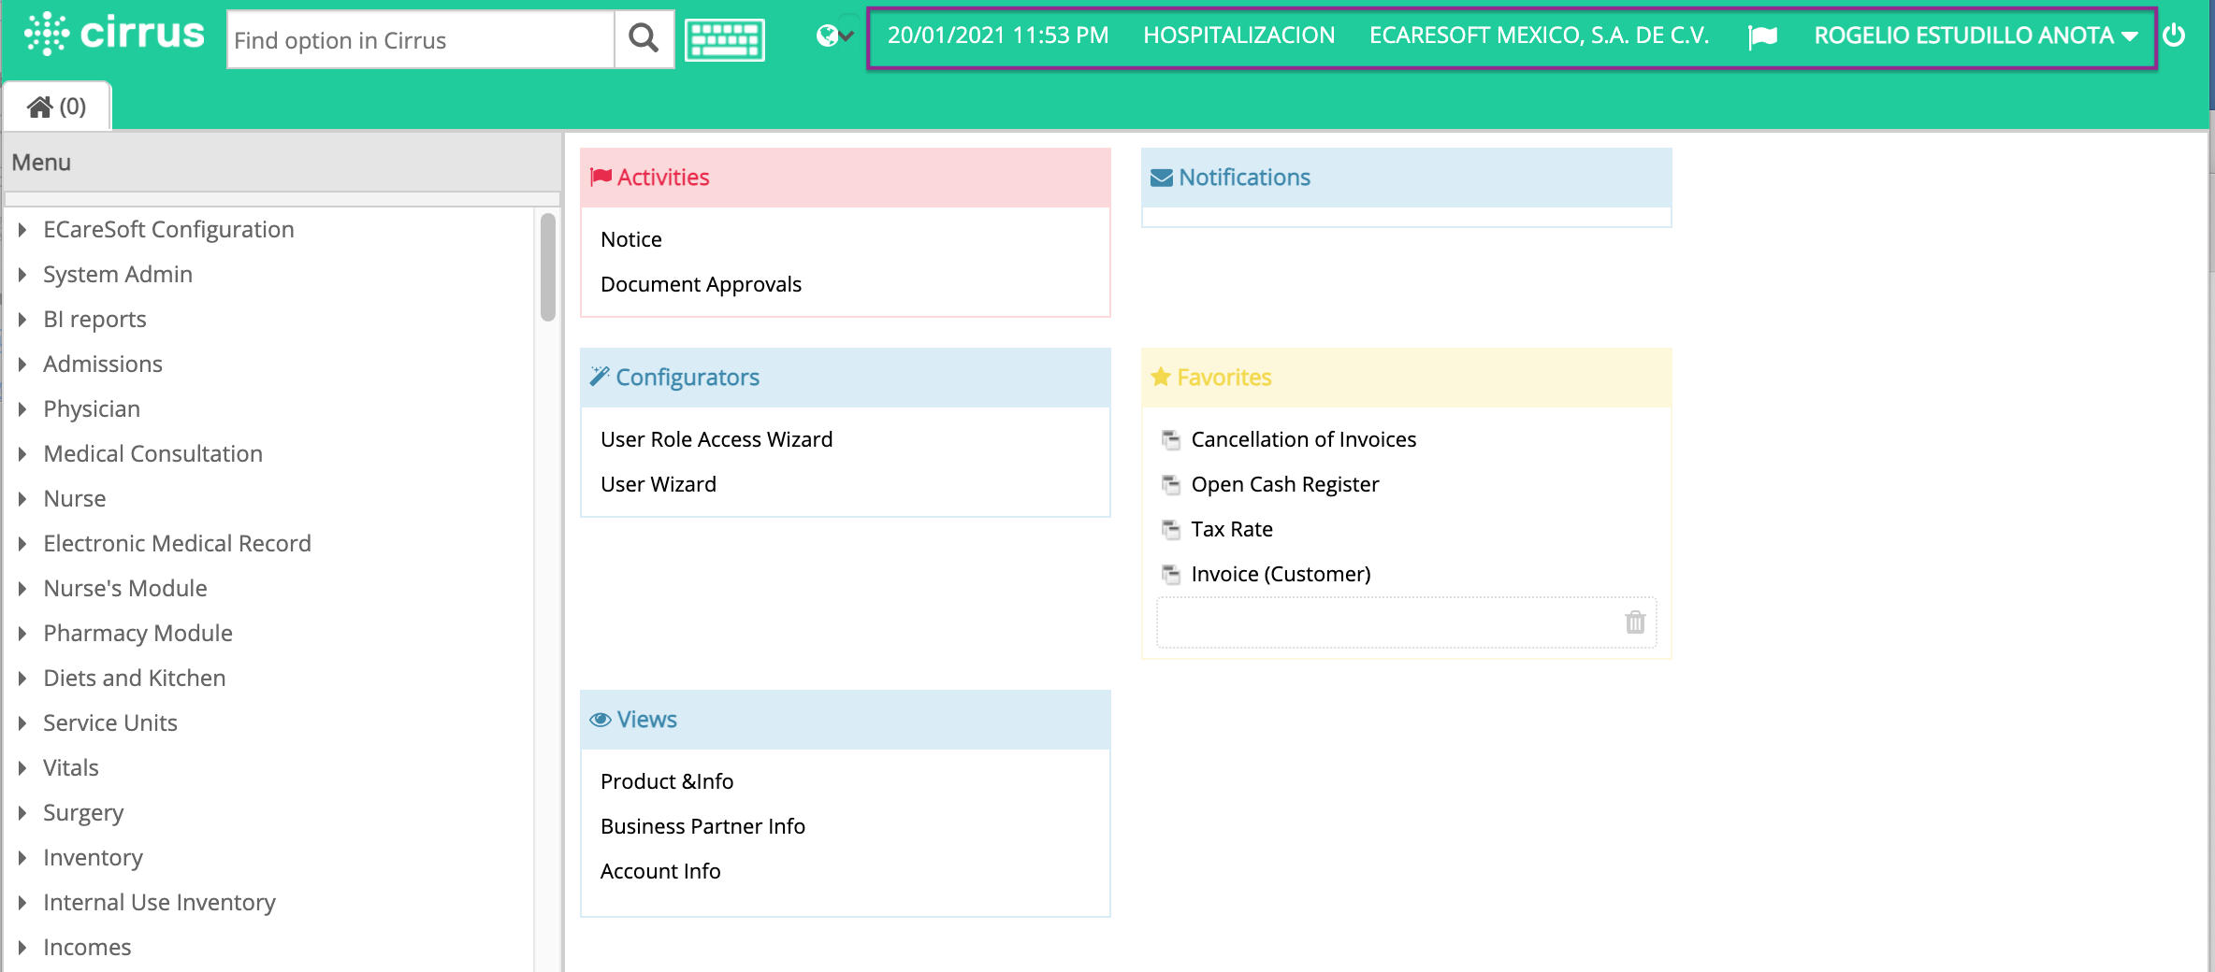This screenshot has width=2215, height=972.
Task: Click the red Activities flag icon
Action: 601,177
